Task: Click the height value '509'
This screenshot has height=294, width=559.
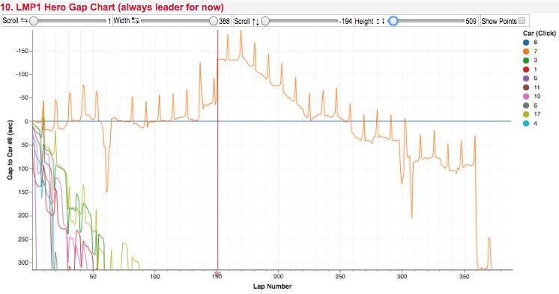Action: coord(471,21)
